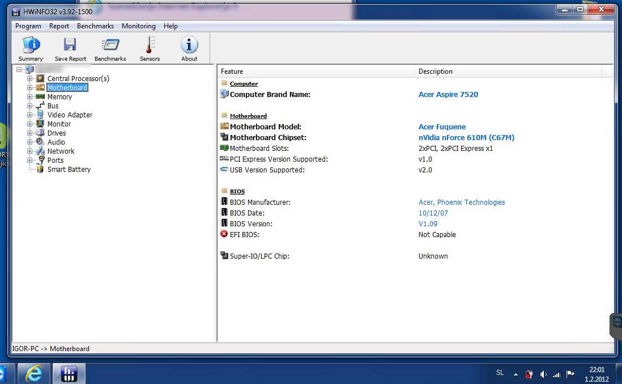The image size is (622, 384).
Task: Expand the Central Processor(s) node
Action: [x=30, y=79]
